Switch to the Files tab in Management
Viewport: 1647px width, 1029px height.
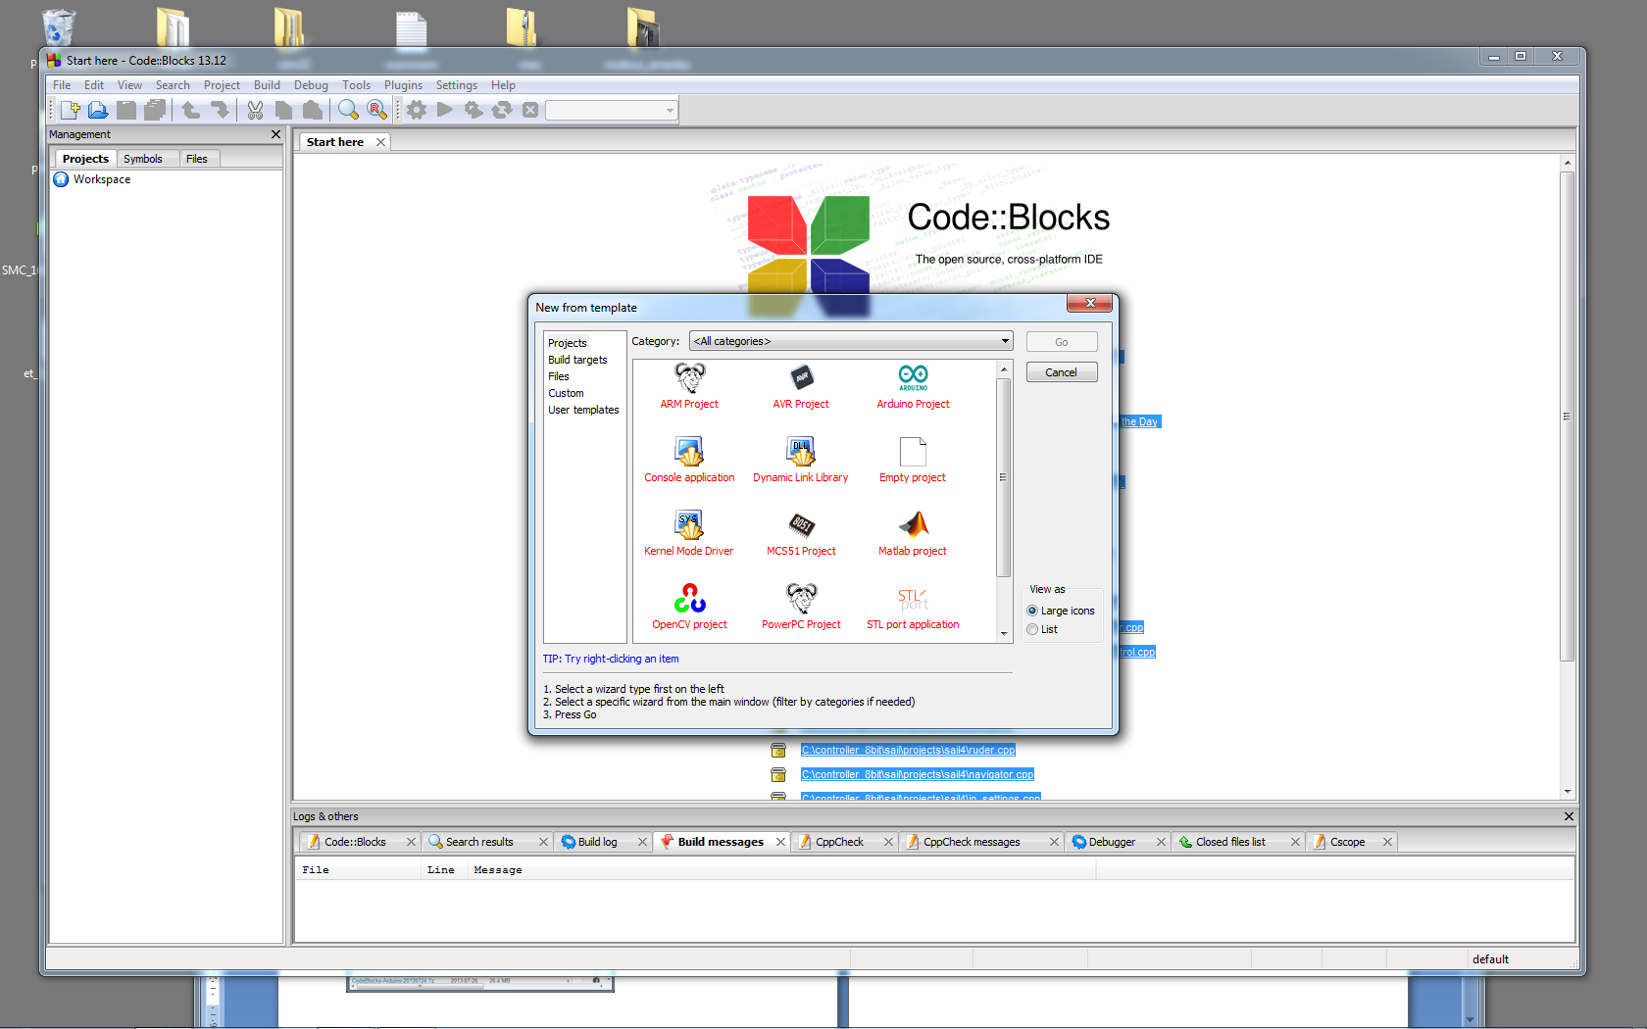pyautogui.click(x=197, y=159)
